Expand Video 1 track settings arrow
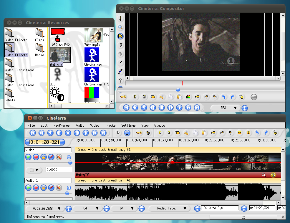This screenshot has width=290, height=223. pos(69,157)
